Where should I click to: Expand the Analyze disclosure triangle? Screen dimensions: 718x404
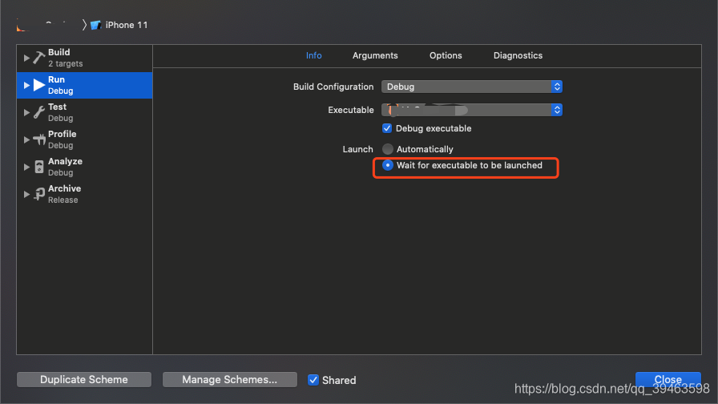[x=26, y=167]
